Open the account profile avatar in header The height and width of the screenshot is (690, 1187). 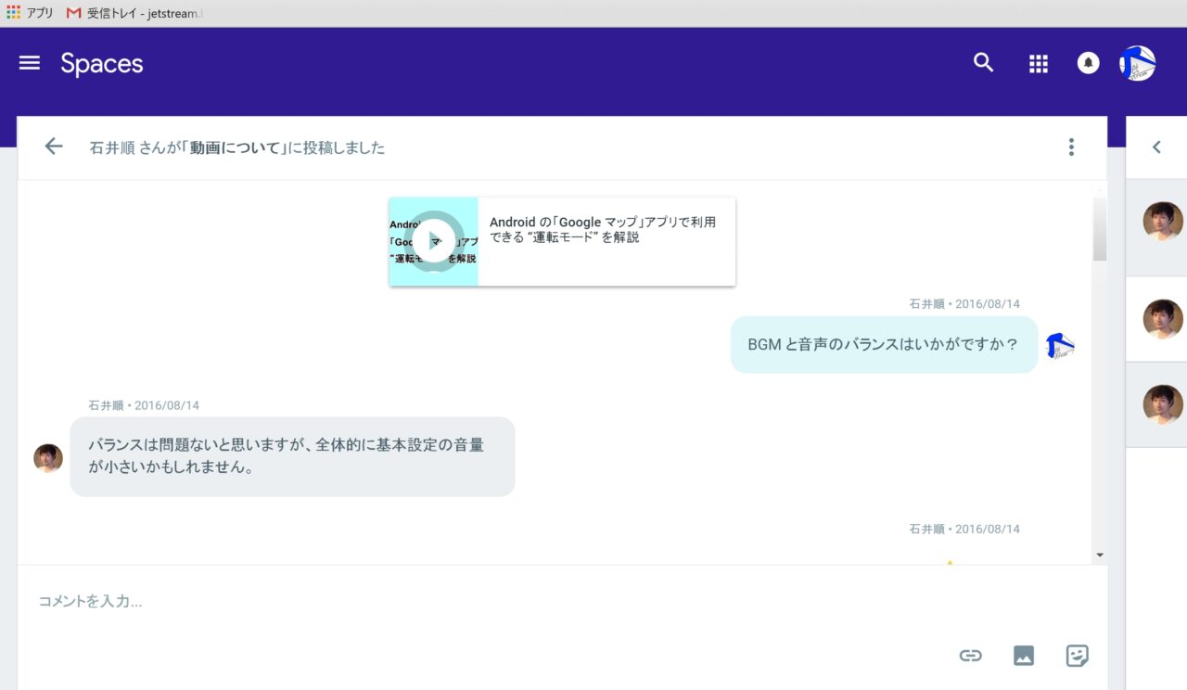(x=1137, y=63)
